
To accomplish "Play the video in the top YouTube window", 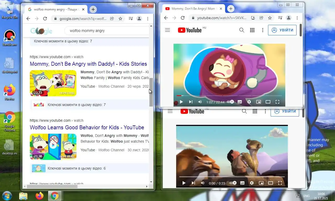I will tap(181, 102).
